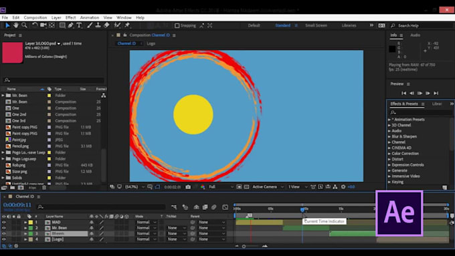
Task: Switch to the Audio panel tab
Action: click(x=416, y=35)
